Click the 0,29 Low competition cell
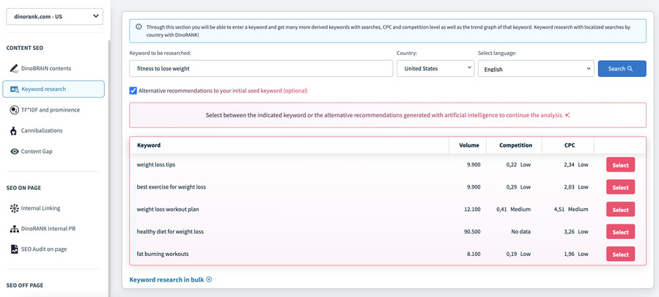 coord(518,187)
